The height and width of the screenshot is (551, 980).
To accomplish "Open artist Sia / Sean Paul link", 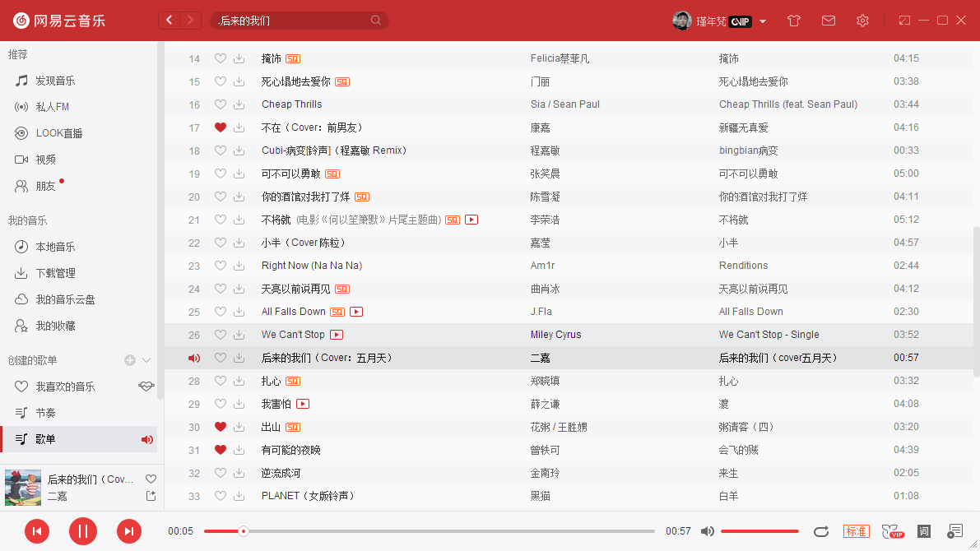I will (x=565, y=104).
